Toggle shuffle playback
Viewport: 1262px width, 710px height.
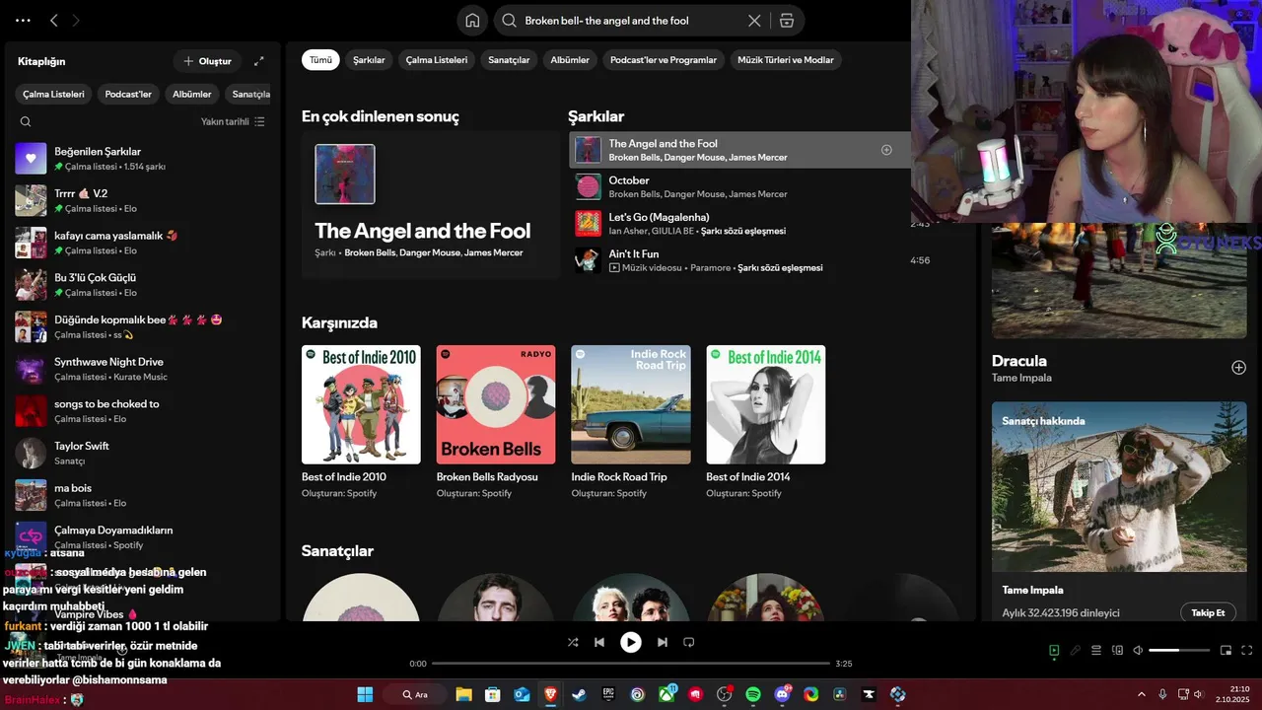point(573,642)
